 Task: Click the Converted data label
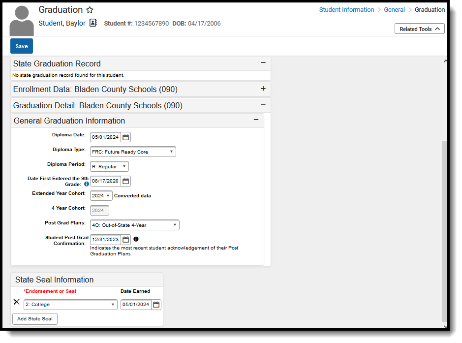pos(132,196)
